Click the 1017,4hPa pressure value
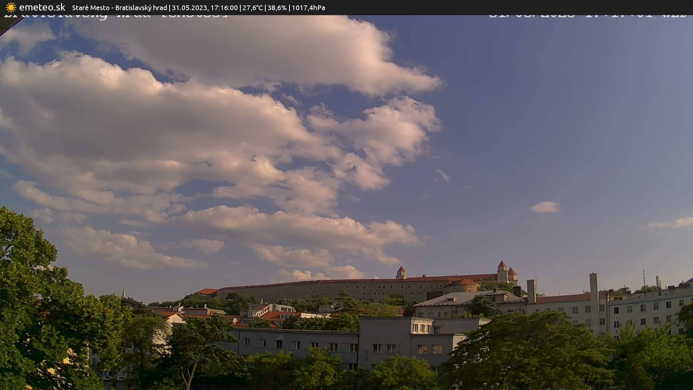 (309, 8)
